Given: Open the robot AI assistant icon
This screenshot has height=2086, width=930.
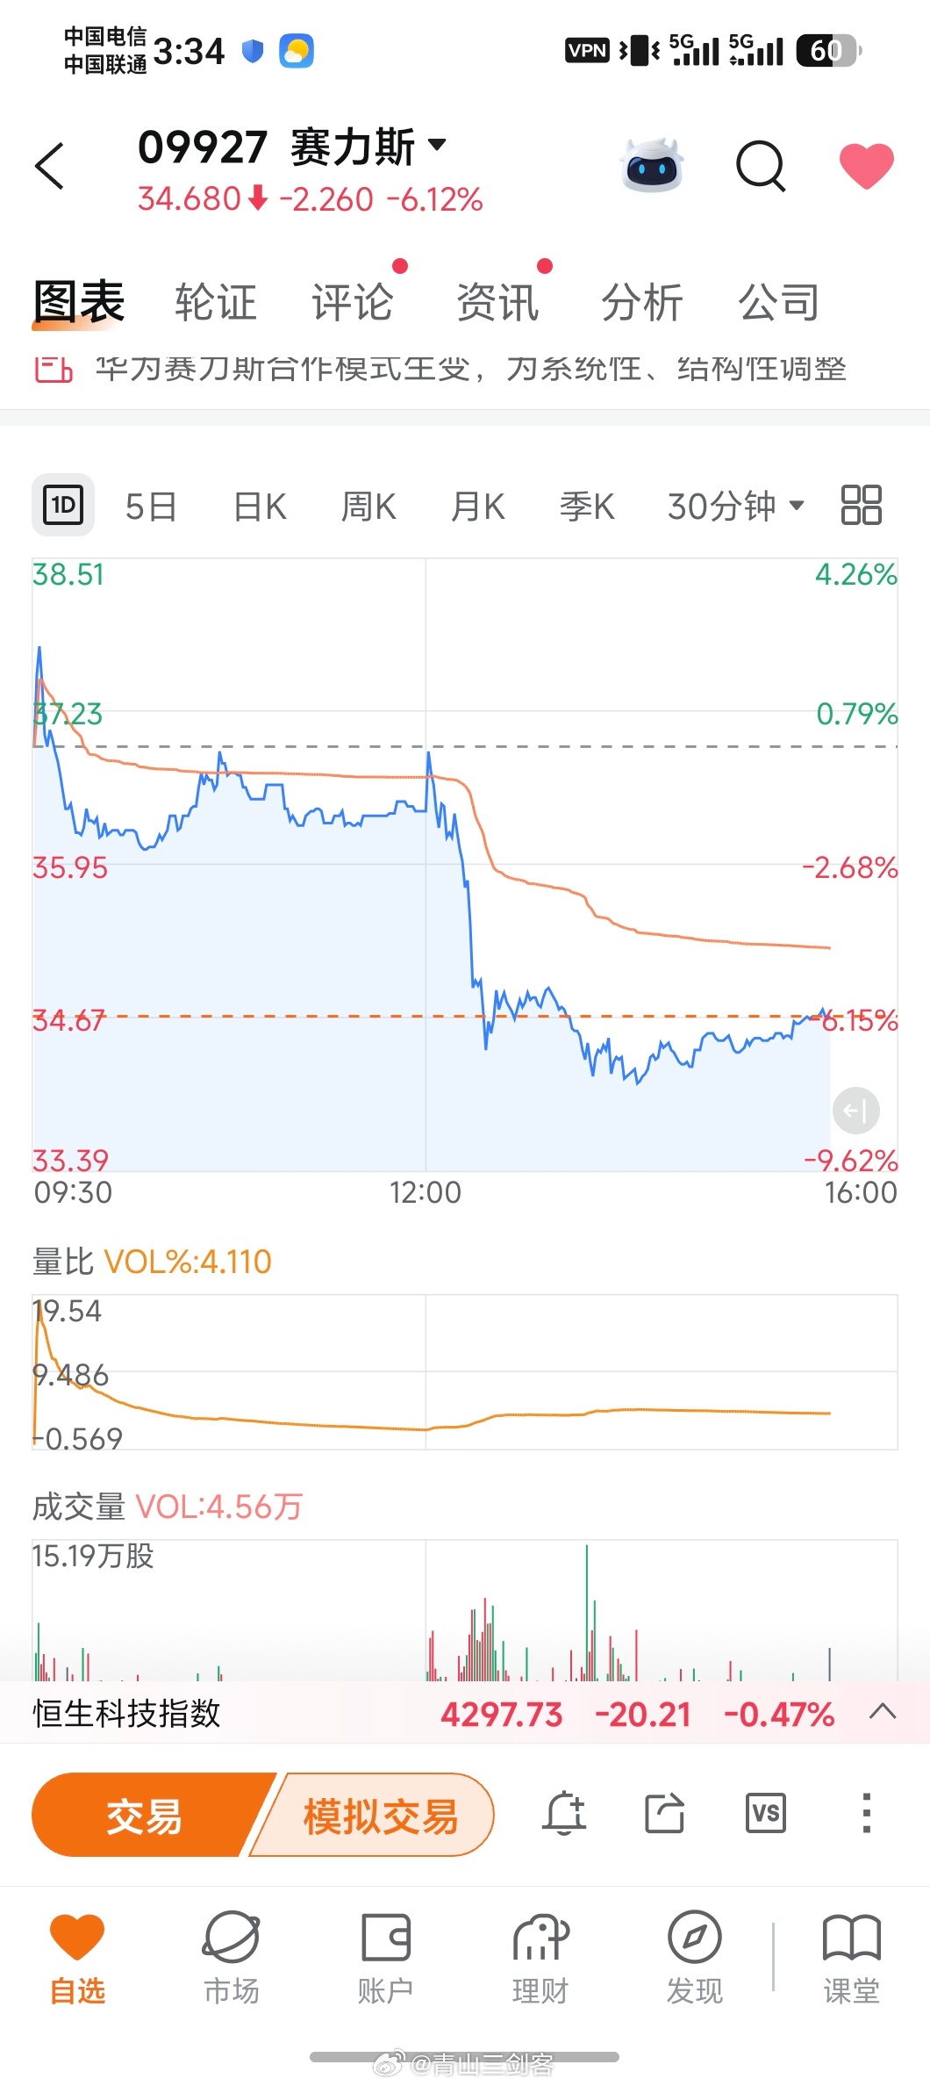Looking at the screenshot, I should pyautogui.click(x=652, y=165).
